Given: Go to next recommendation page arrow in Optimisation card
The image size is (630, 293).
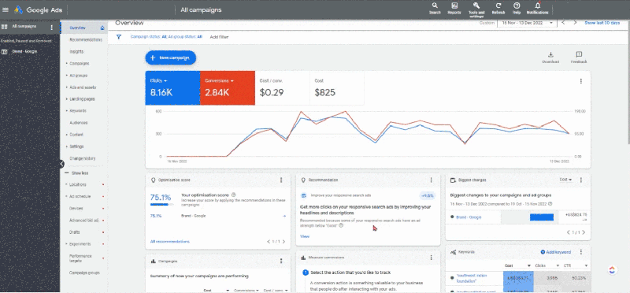Looking at the screenshot, I should click(283, 242).
